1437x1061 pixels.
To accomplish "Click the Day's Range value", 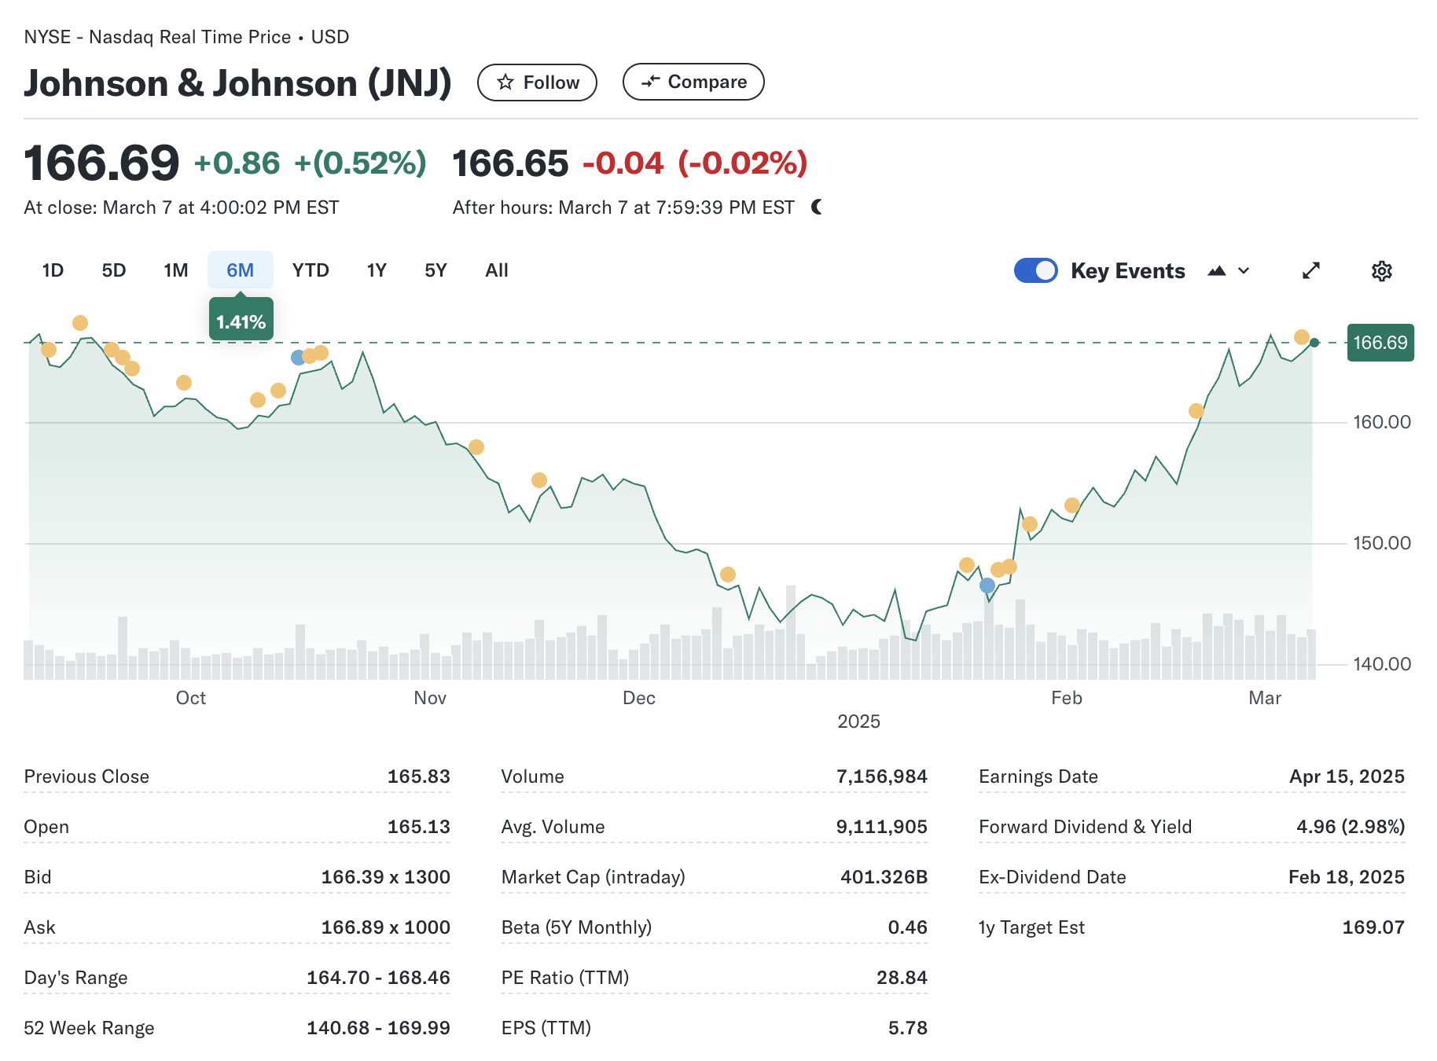I will (x=378, y=978).
